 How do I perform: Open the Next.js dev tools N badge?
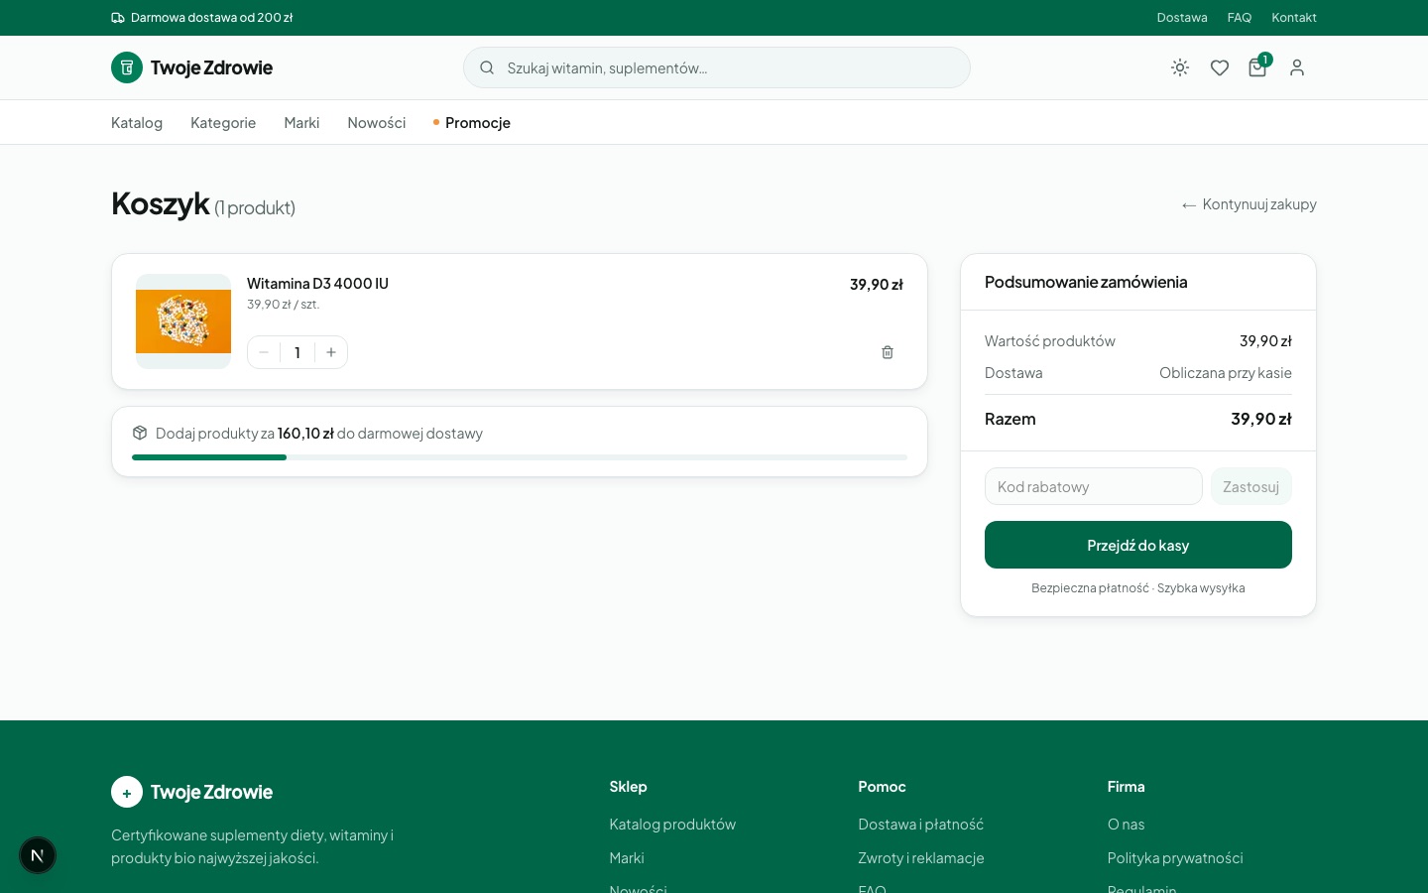click(x=38, y=855)
